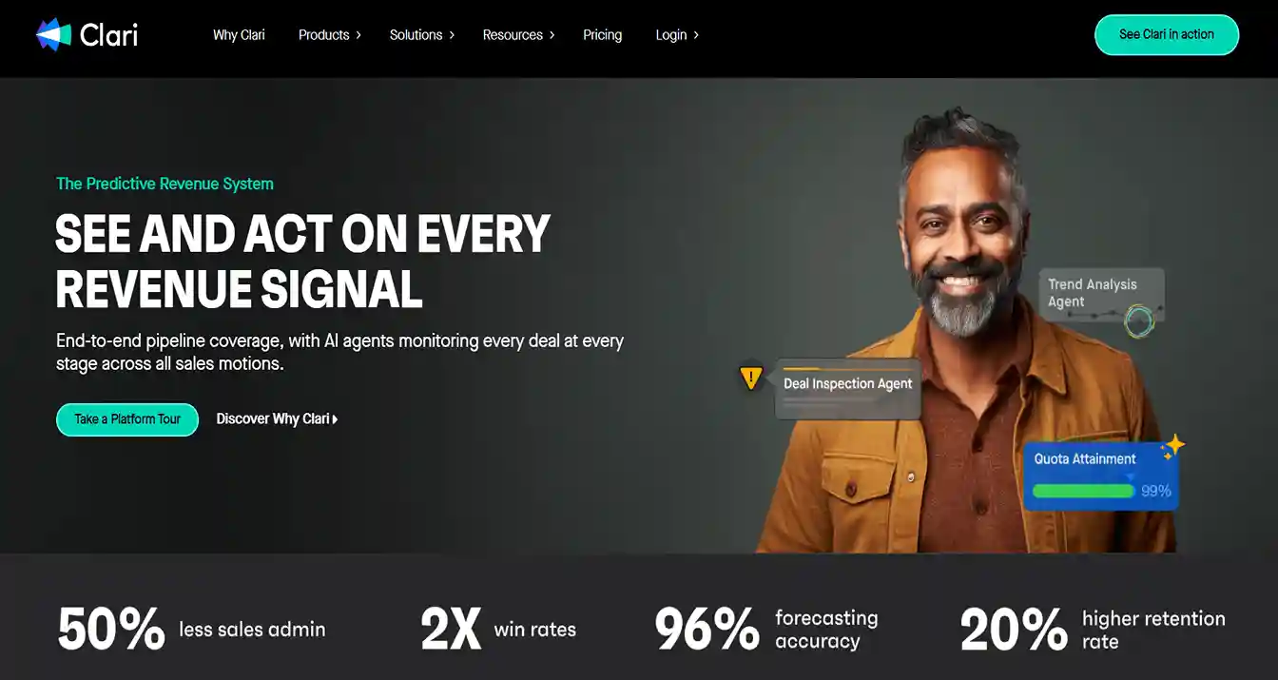This screenshot has width=1278, height=680.
Task: Click the sparkle icon above Quota Attainment
Action: 1173,446
